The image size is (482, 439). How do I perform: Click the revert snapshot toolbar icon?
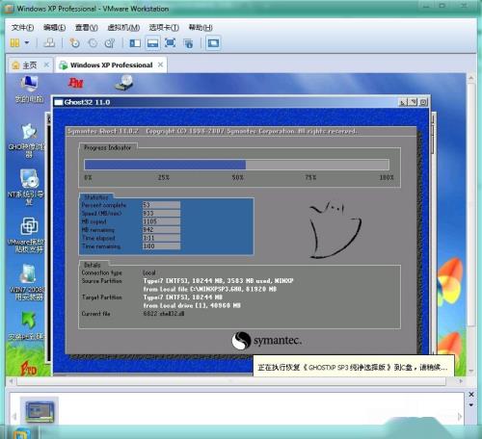[93, 42]
